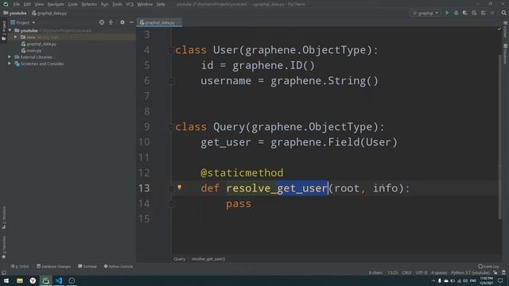
Task: Open the Navigate menu
Action: [x=56, y=4]
